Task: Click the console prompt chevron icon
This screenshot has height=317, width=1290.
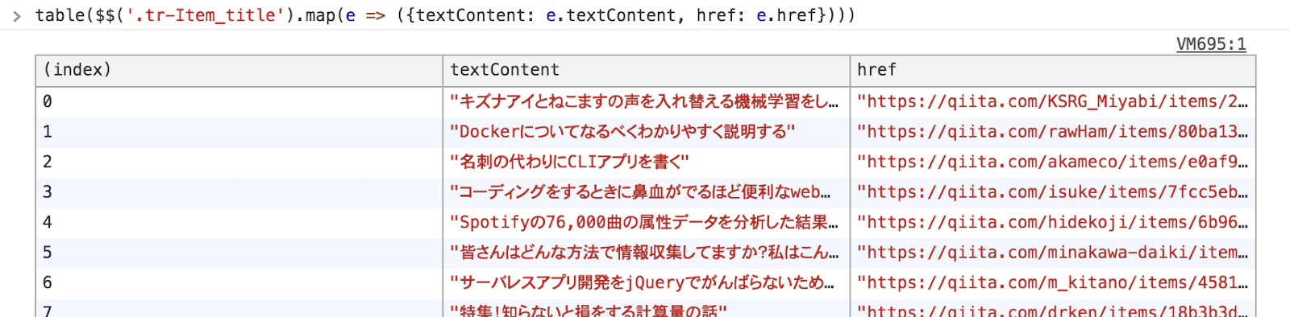Action: click(x=16, y=16)
